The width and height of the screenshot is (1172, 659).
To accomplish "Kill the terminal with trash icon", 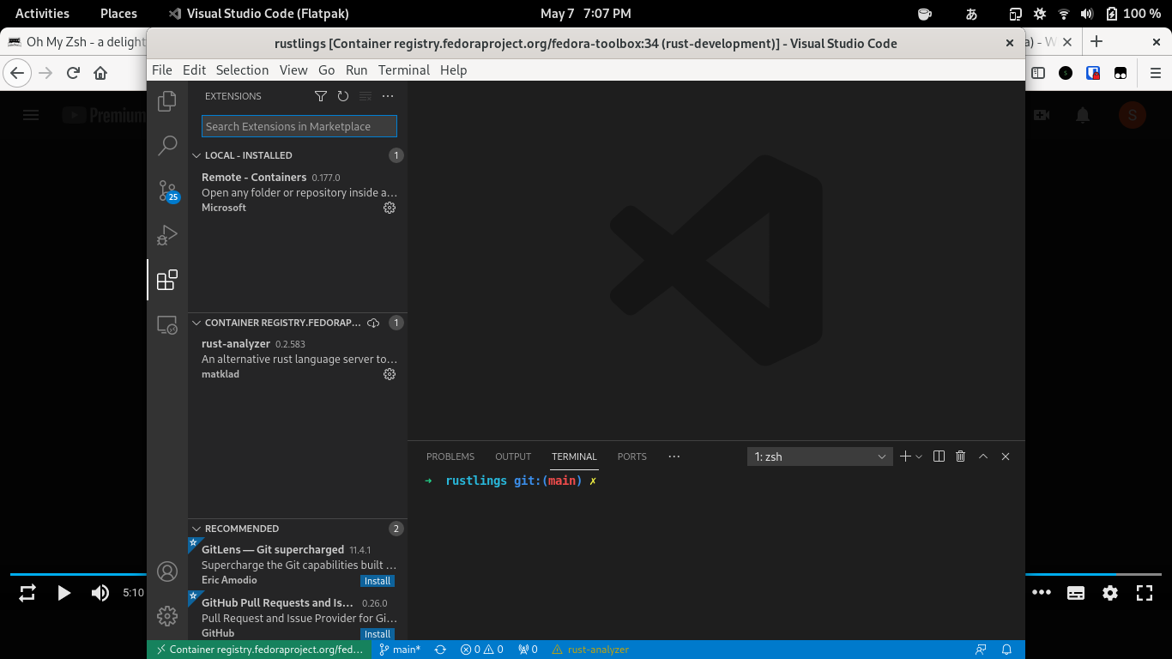I will (961, 456).
